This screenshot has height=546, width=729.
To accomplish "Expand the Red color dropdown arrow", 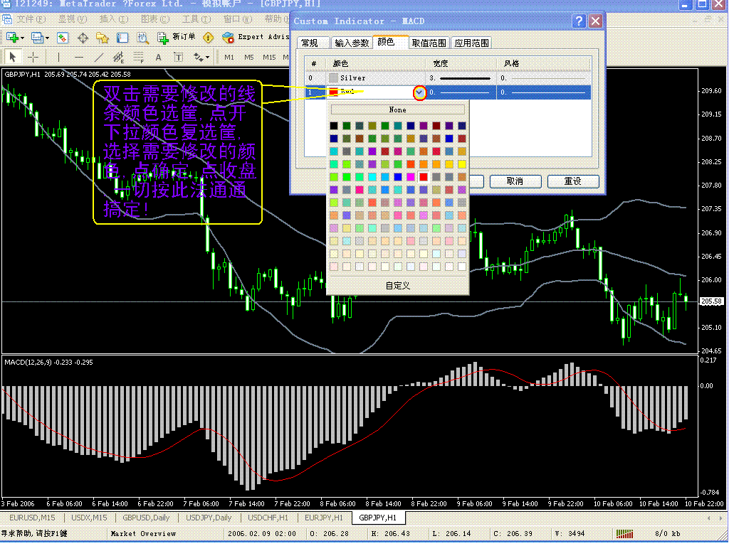I will [419, 92].
